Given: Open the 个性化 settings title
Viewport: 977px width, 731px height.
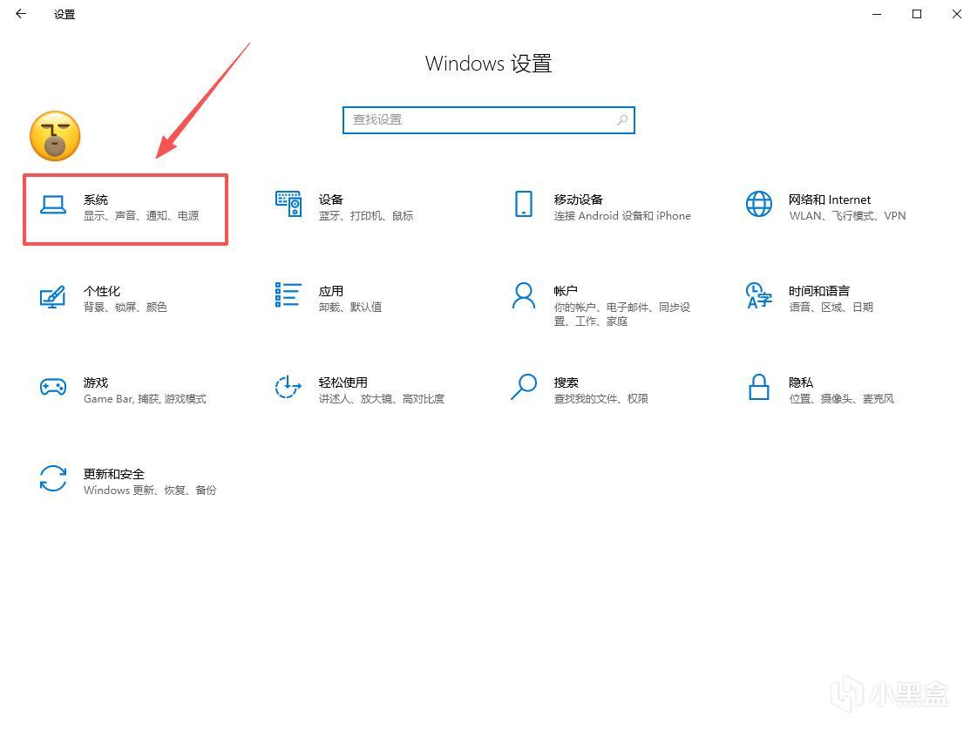Looking at the screenshot, I should coord(102,291).
